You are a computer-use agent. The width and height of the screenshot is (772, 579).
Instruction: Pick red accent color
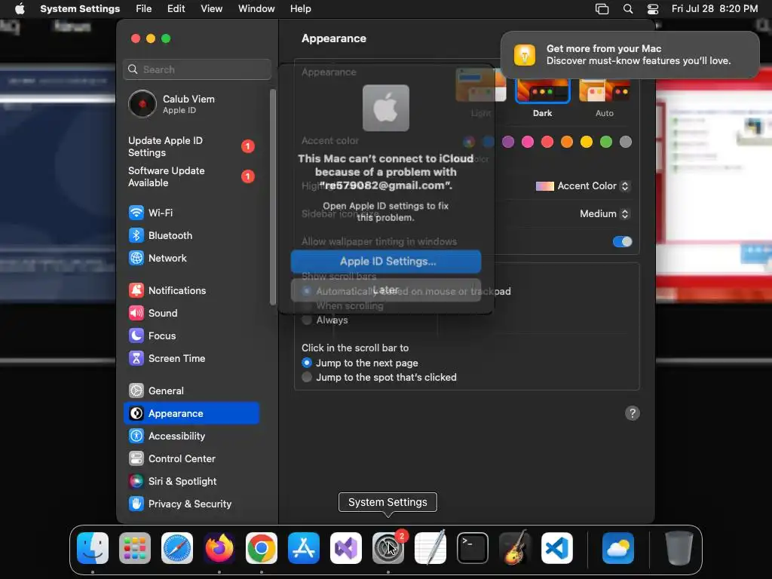547,142
